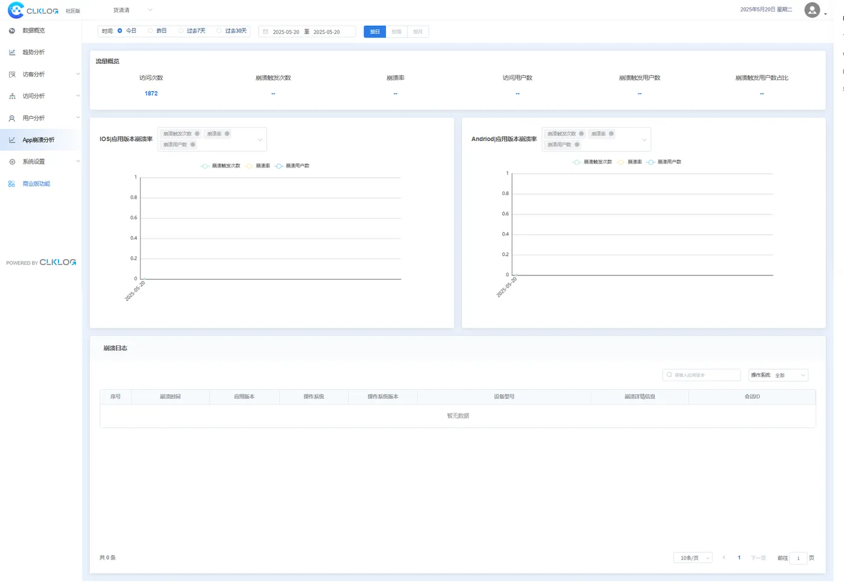Click the 崩溃时间 column header

[x=170, y=396]
